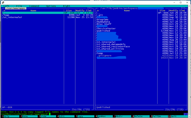
Task: Select the /Misc Stuff directory
Action: tap(141, 24)
